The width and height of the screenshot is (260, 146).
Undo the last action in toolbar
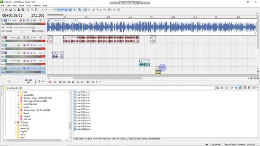pos(43,10)
